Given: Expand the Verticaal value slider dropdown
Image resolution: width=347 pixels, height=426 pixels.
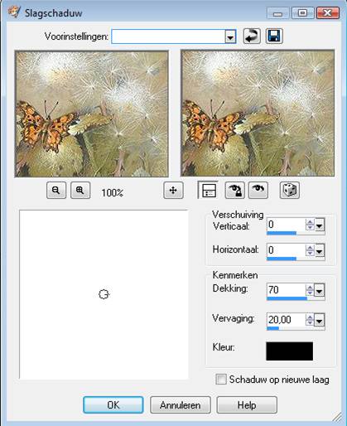Looking at the screenshot, I should point(320,225).
